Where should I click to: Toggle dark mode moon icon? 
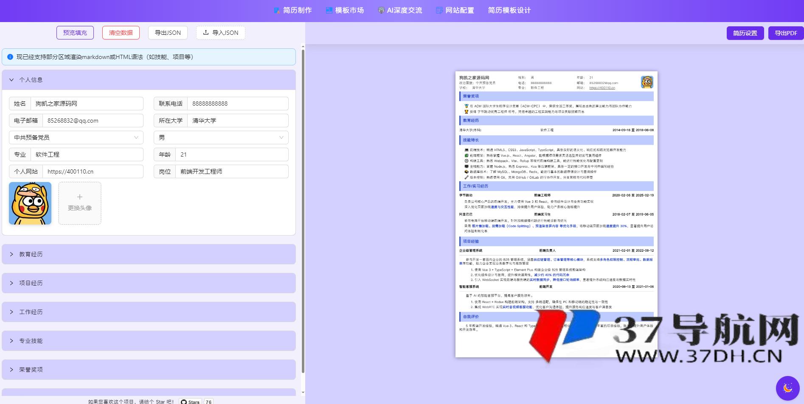[x=787, y=388]
